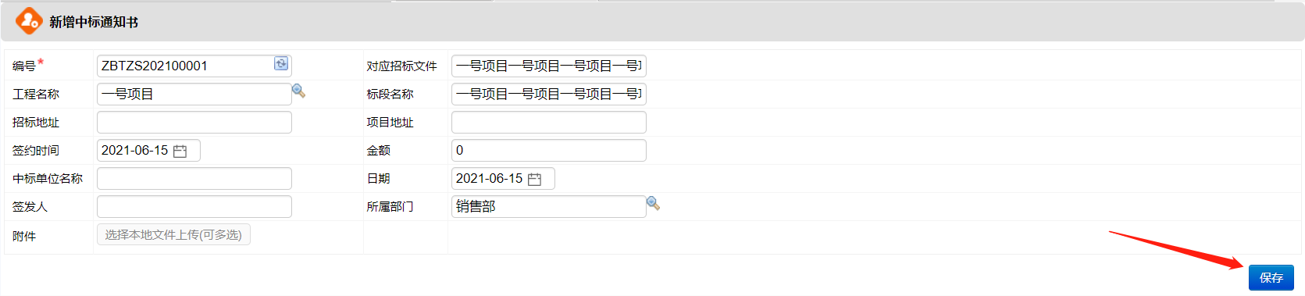Click into the empty 招标地址 field
Viewport: 1305px width, 296px height.
click(x=194, y=122)
